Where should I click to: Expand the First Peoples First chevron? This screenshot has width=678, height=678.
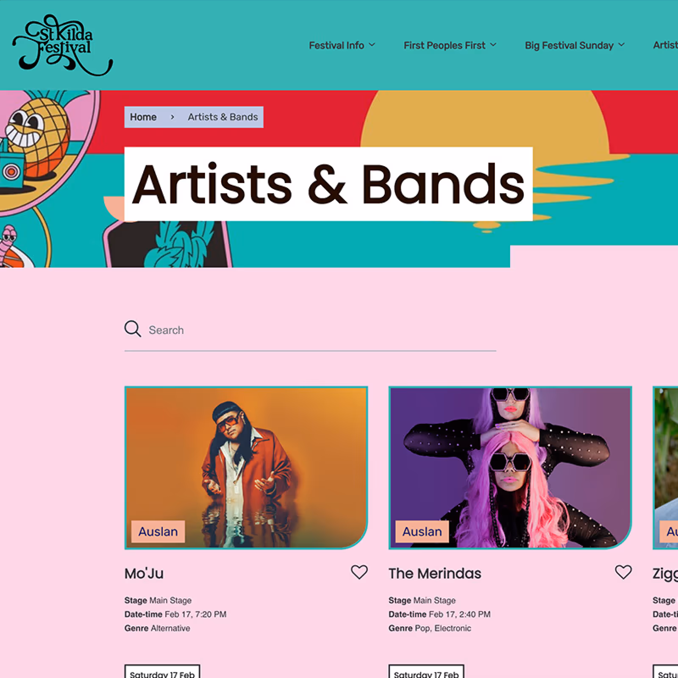click(493, 44)
